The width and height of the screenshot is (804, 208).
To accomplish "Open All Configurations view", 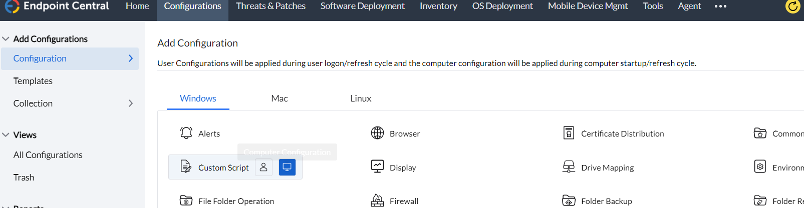I will (48, 155).
